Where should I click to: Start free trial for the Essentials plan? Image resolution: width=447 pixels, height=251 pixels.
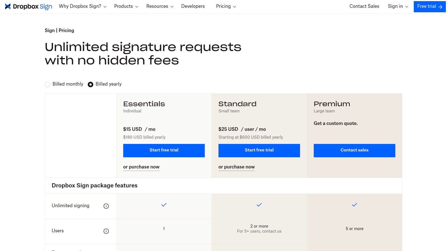tap(164, 150)
